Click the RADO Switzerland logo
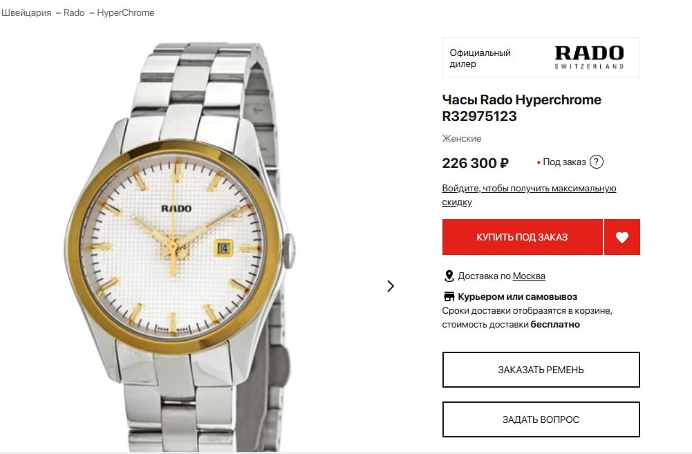The height and width of the screenshot is (454, 692). coord(589,57)
